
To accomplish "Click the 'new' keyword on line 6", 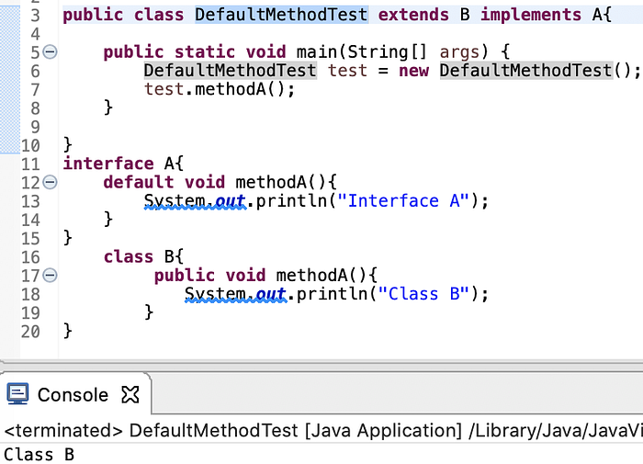I will 413,71.
